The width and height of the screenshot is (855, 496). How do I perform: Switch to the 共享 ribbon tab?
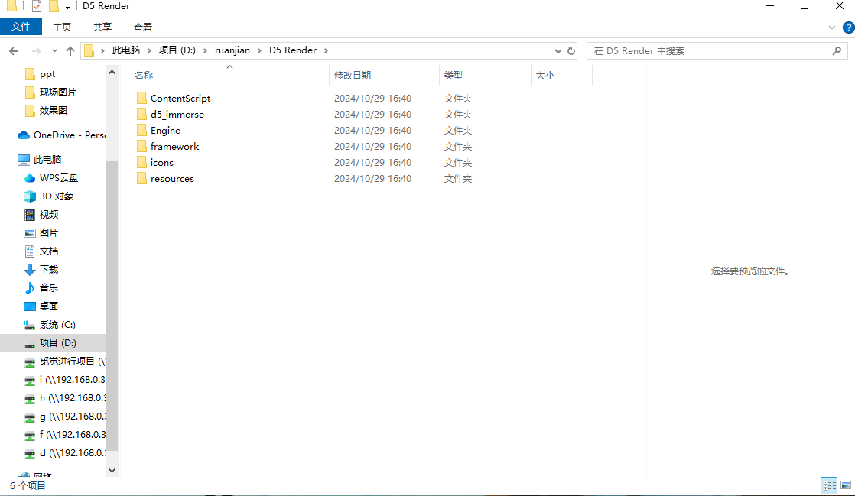click(102, 27)
